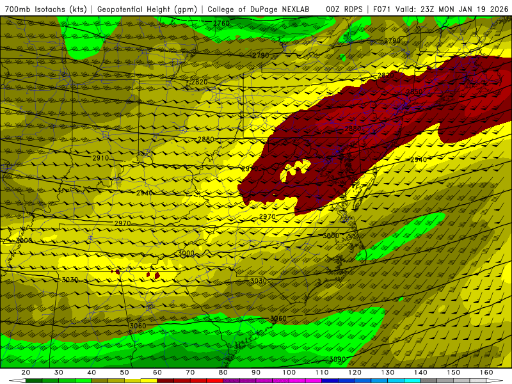This screenshot has width=512, height=384.
Task: Click the small yellow pocket inside dark red region
Action: click(x=295, y=170)
